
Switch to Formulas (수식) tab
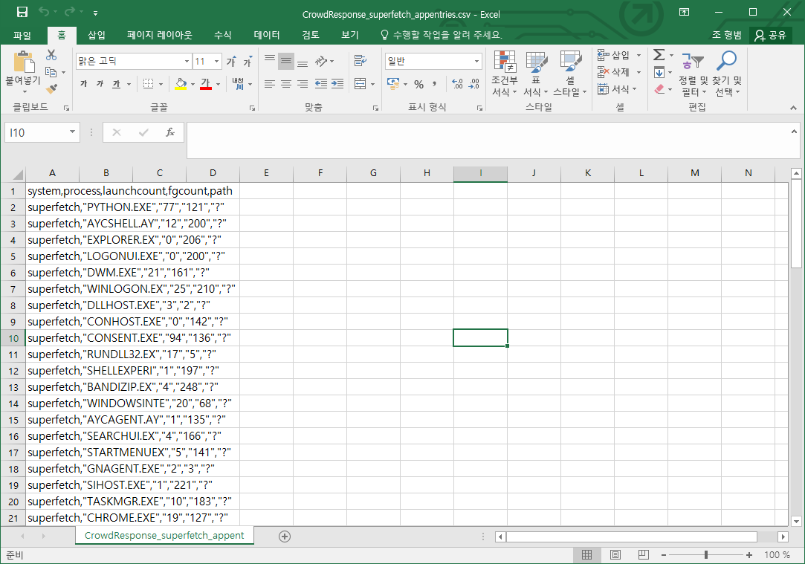click(x=223, y=35)
